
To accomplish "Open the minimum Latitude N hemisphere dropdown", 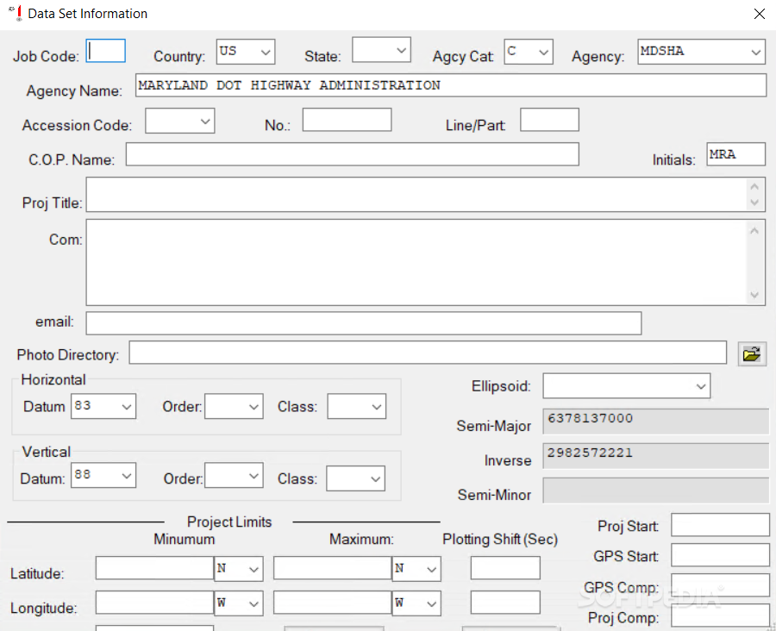I will (239, 569).
